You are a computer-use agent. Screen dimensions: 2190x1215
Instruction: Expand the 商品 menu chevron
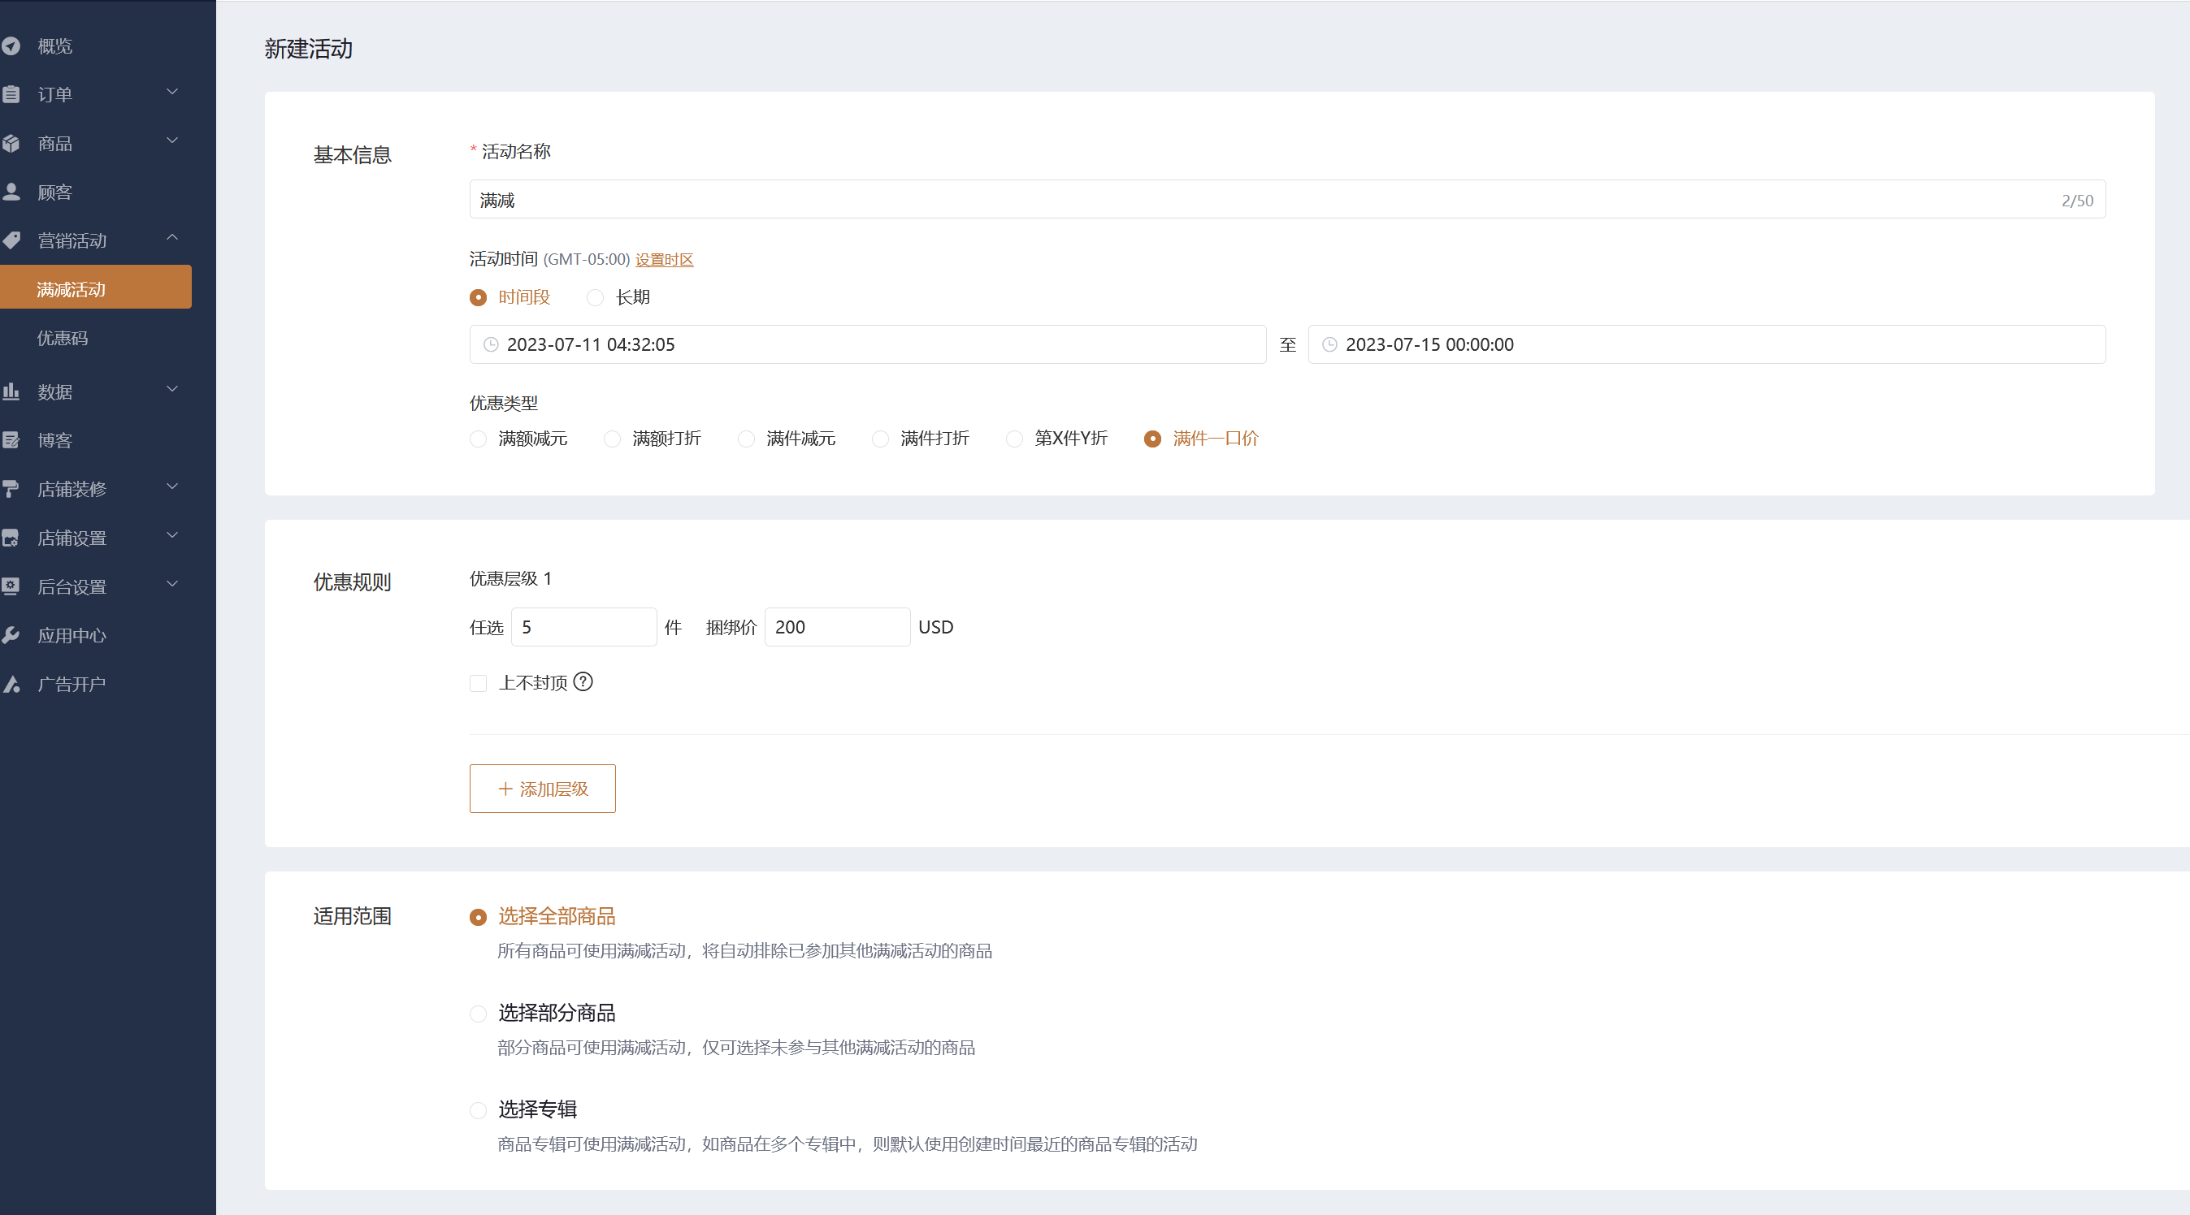(172, 141)
